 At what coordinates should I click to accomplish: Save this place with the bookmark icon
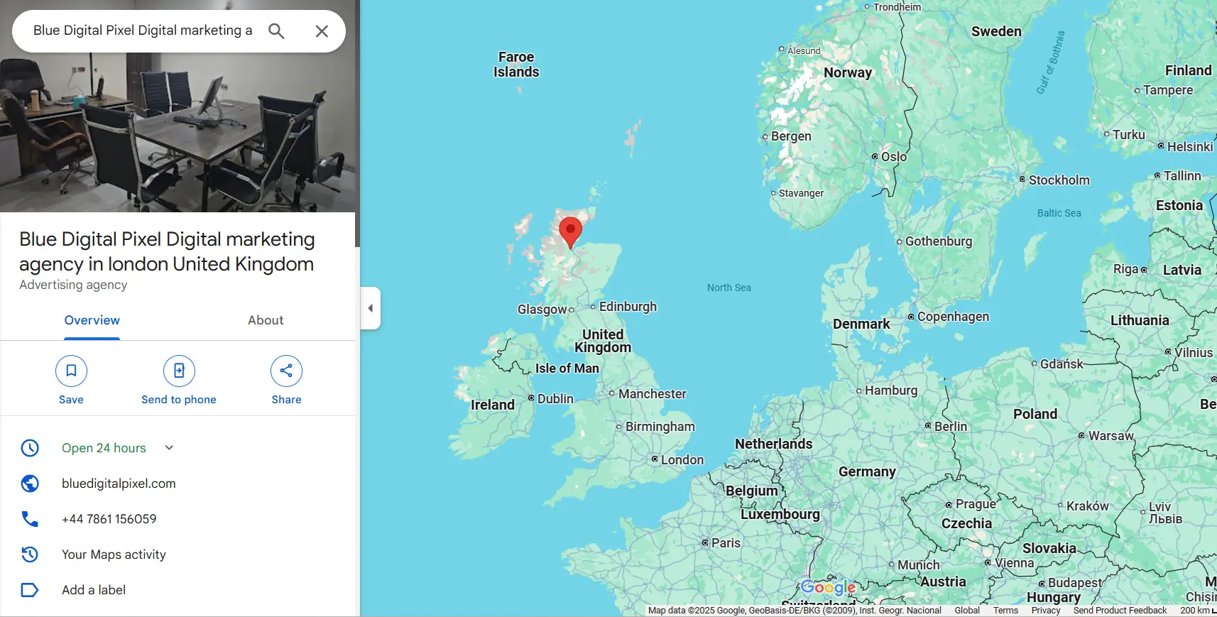tap(71, 371)
